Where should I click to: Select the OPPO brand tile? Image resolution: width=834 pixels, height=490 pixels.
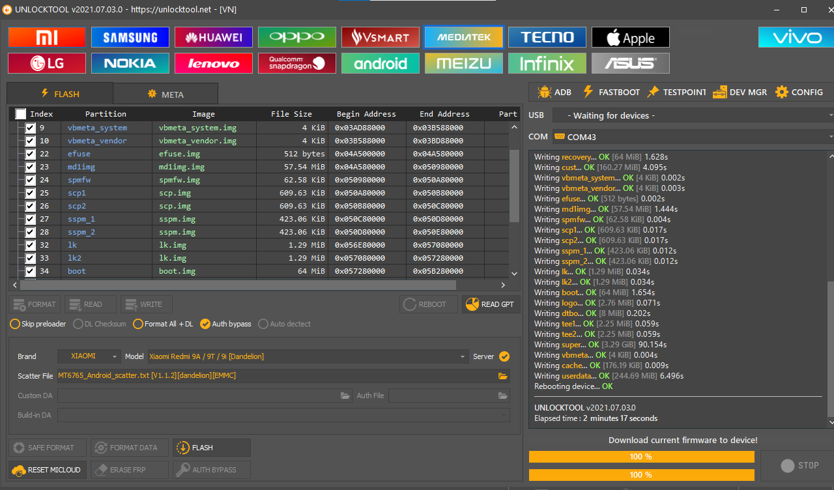coord(297,37)
